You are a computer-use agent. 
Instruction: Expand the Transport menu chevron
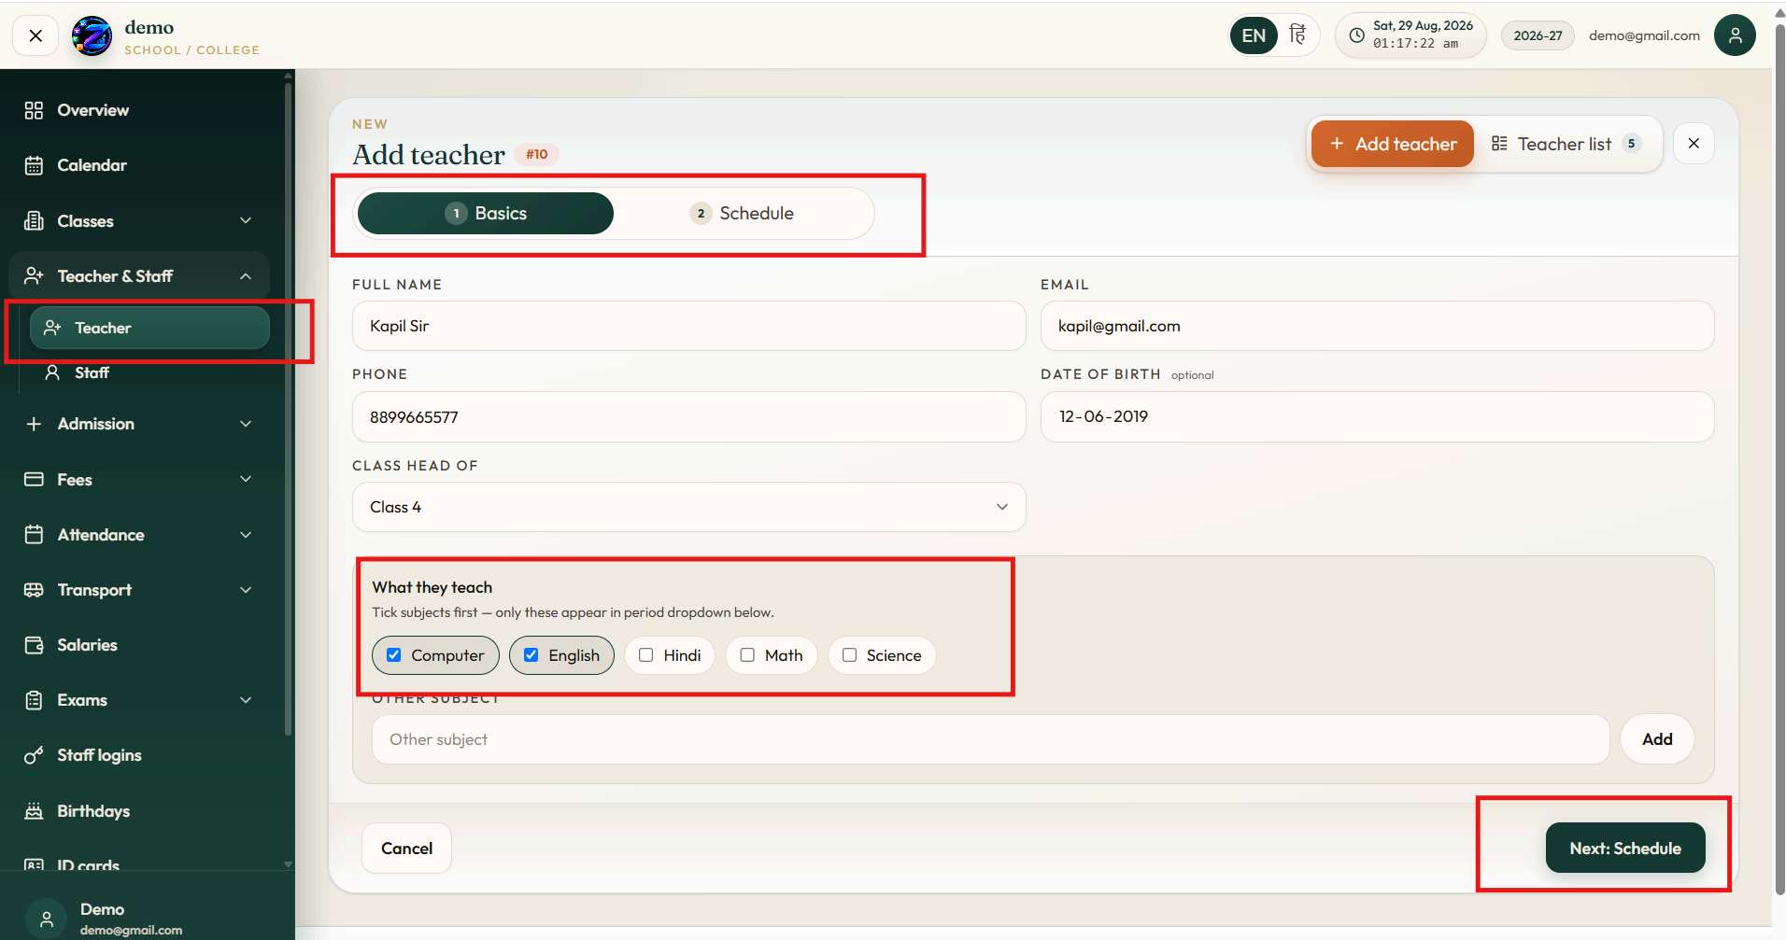pyautogui.click(x=246, y=590)
